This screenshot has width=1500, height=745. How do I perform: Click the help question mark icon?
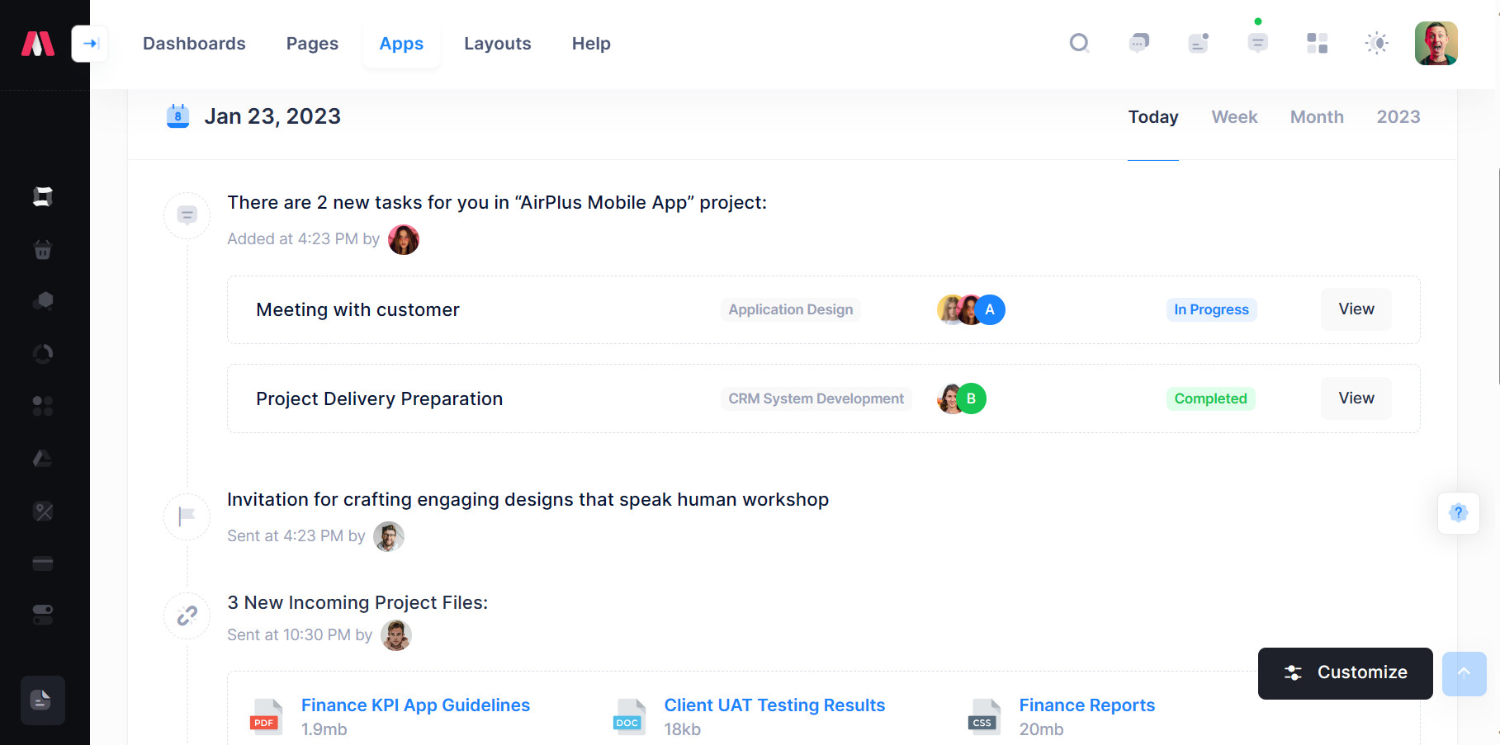1458,513
